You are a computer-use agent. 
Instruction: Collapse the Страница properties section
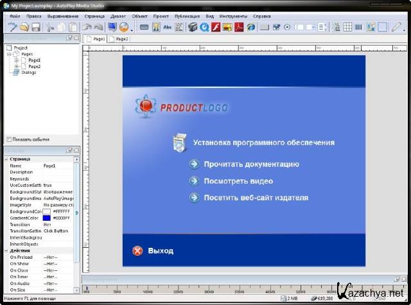pyautogui.click(x=6, y=159)
